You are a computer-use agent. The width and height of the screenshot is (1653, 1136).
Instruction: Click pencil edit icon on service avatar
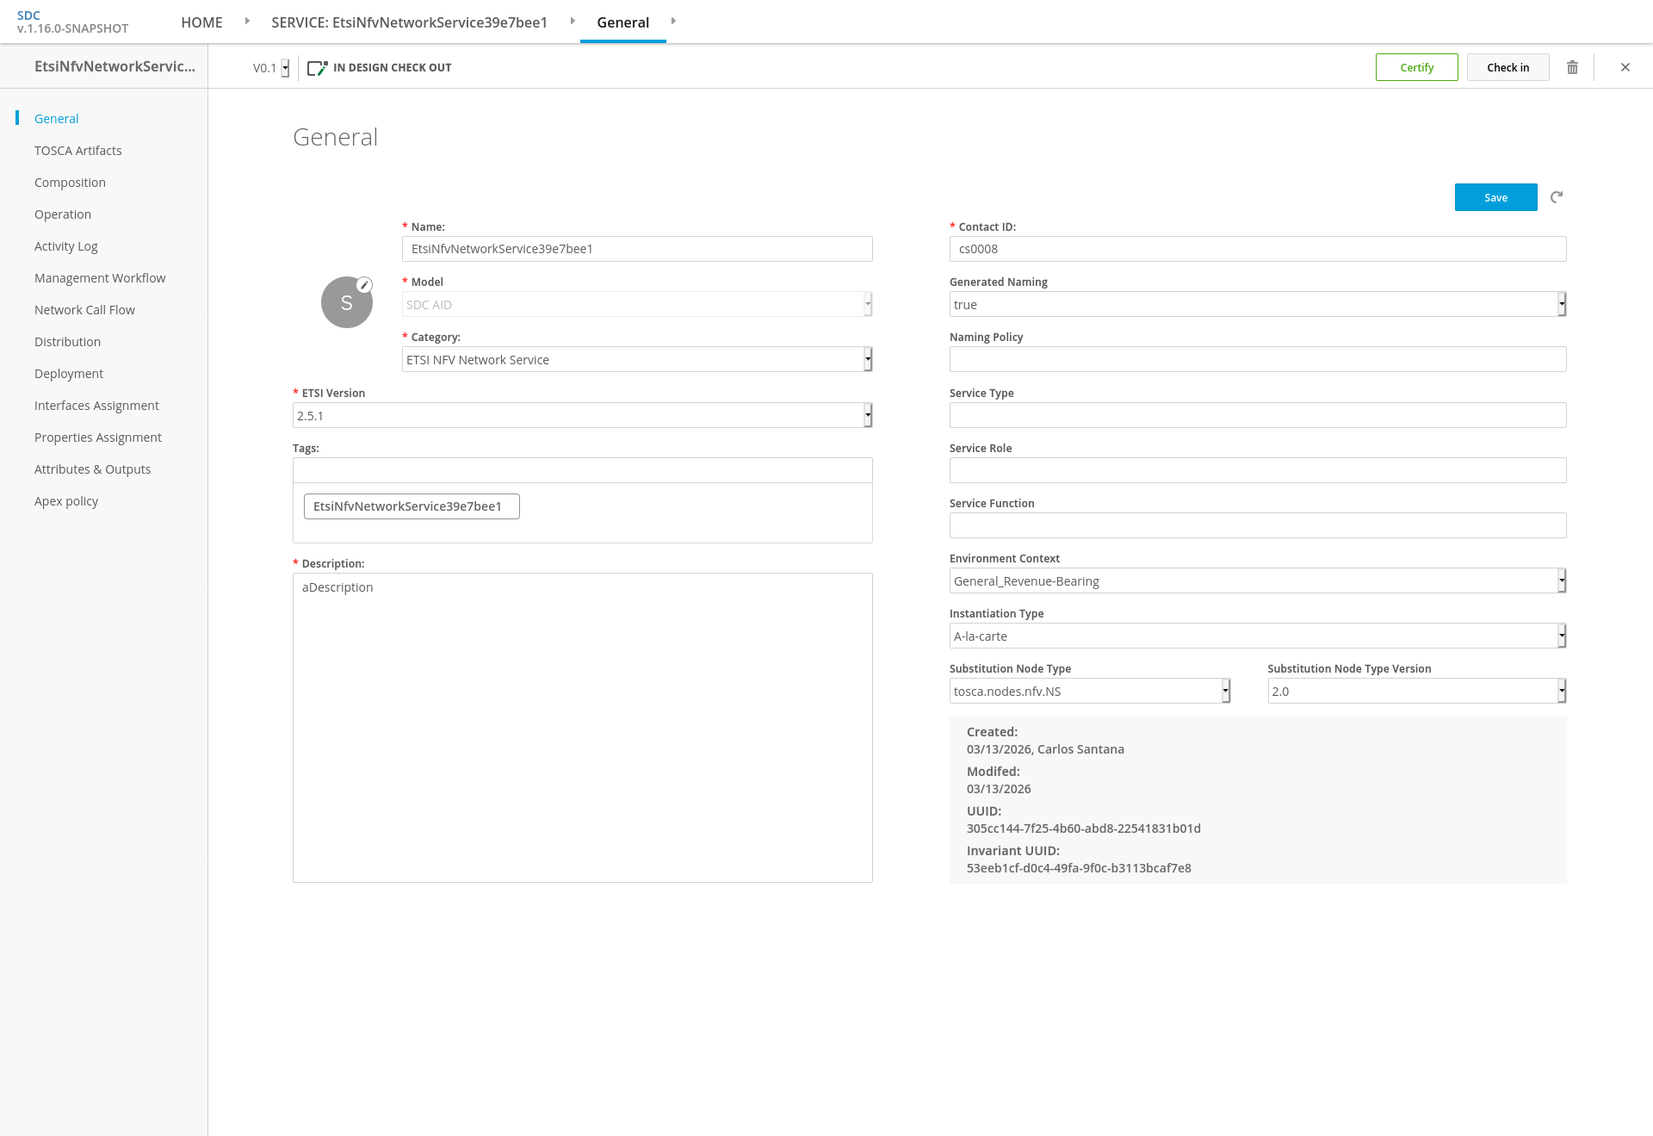[364, 285]
